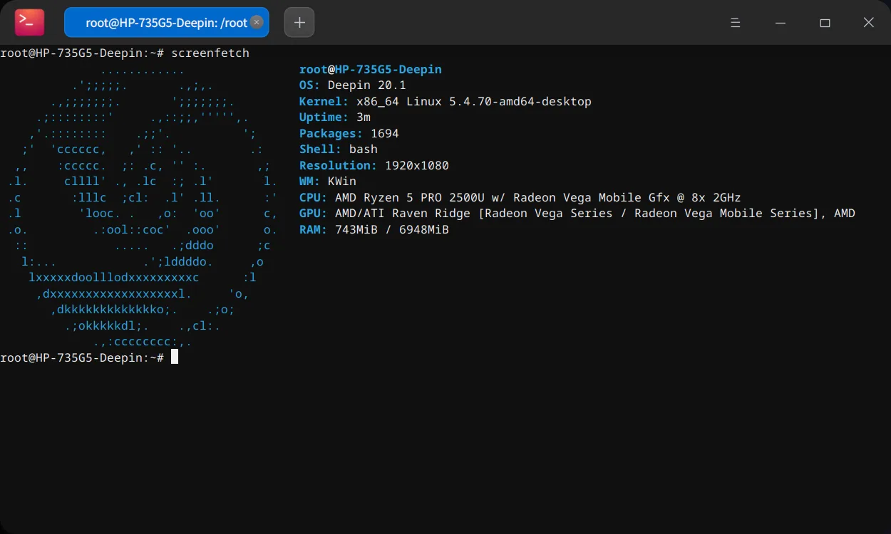
Task: Click the 'OS: Deepin 20.1' line
Action: pyautogui.click(x=353, y=85)
